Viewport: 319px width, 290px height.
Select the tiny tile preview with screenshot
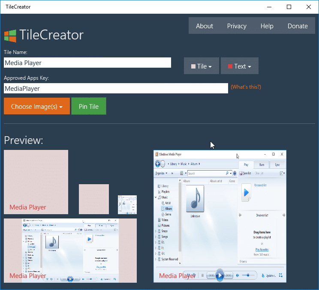[127, 205]
